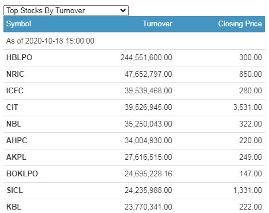Click the Turnover column header
Screen dimensions: 269x213
(157, 23)
